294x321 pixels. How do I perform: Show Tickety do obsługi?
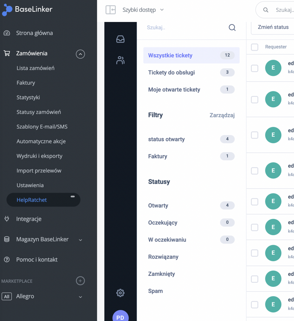tap(191, 72)
